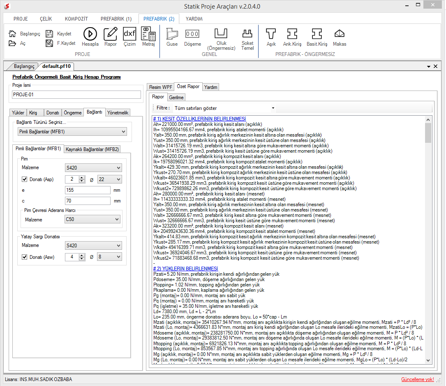Select the Ank.Kiriş beam tool
This screenshot has width=446, height=386.
pyautogui.click(x=292, y=34)
